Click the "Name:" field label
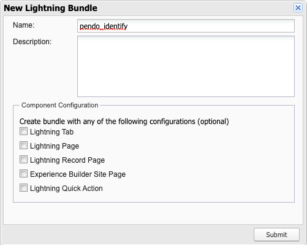Screen dimensions: 307x245 pos(24,25)
